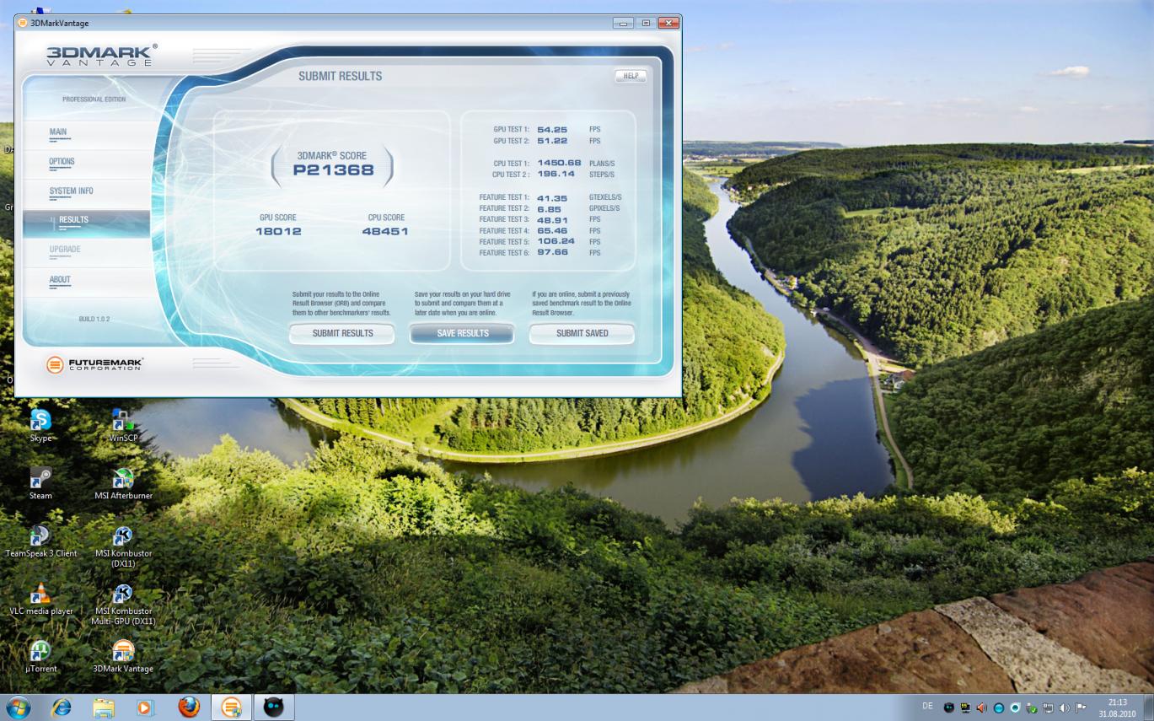Select Feature Test 1 value 41.35
Viewport: 1154px width, 721px height.
click(552, 197)
